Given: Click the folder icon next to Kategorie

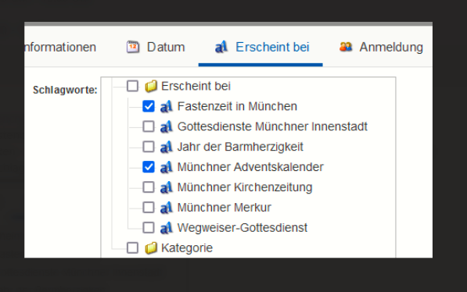Looking at the screenshot, I should [151, 247].
